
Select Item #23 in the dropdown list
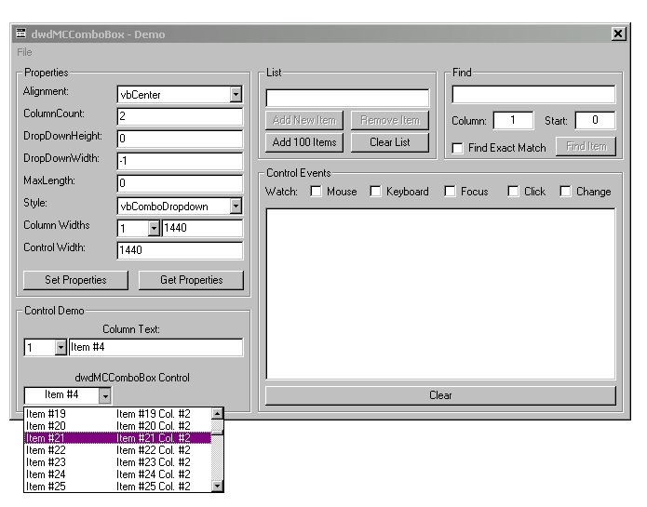click(x=117, y=462)
